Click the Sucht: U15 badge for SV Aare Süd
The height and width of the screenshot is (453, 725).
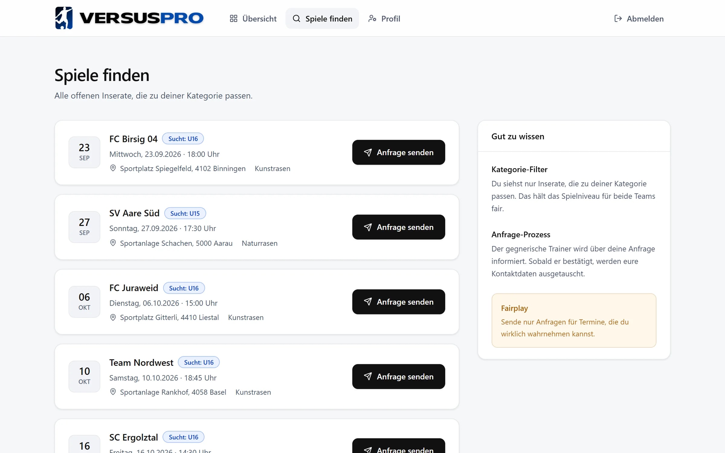(185, 213)
